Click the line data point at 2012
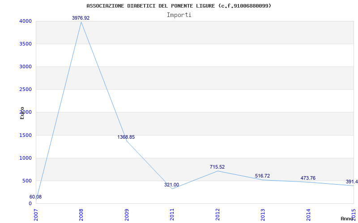 217,171
